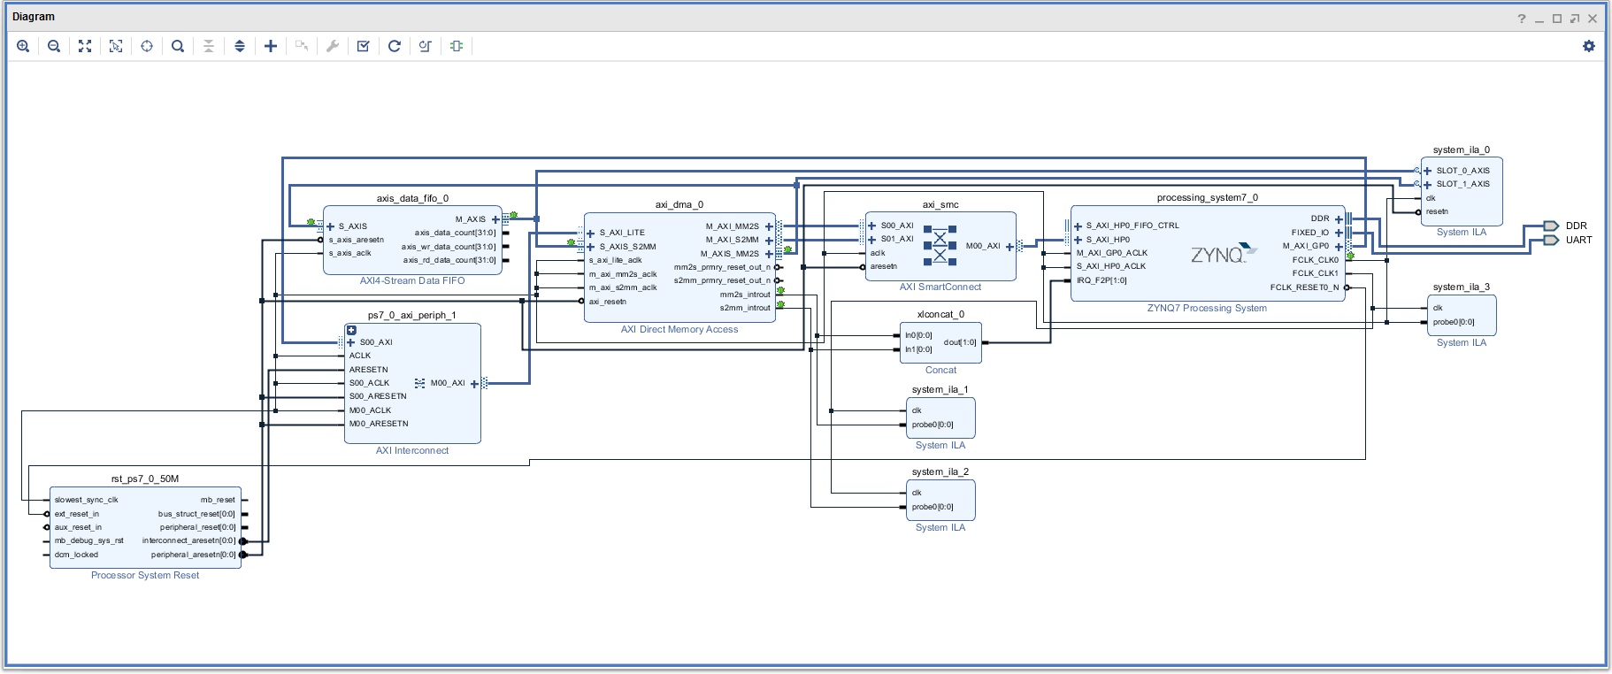Click the AXI SmartConnect label
This screenshot has width=1612, height=674.
click(x=940, y=287)
